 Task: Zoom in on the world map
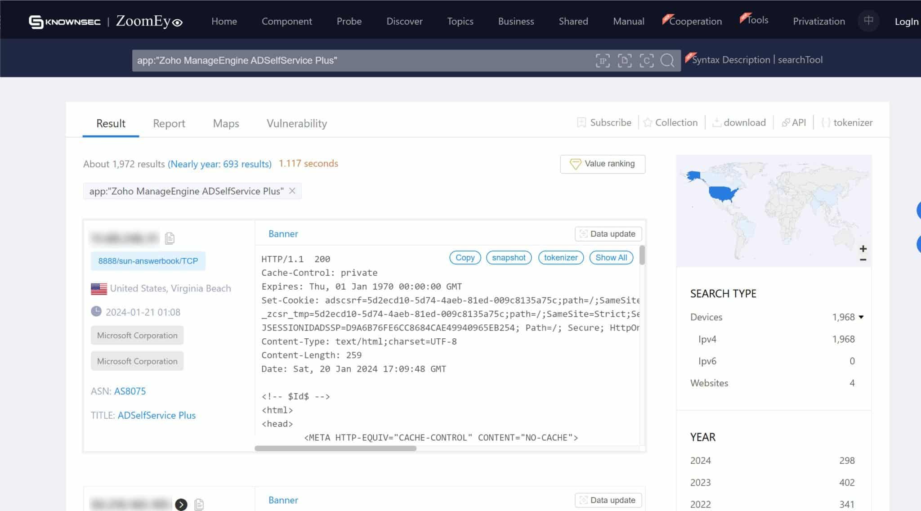(863, 249)
